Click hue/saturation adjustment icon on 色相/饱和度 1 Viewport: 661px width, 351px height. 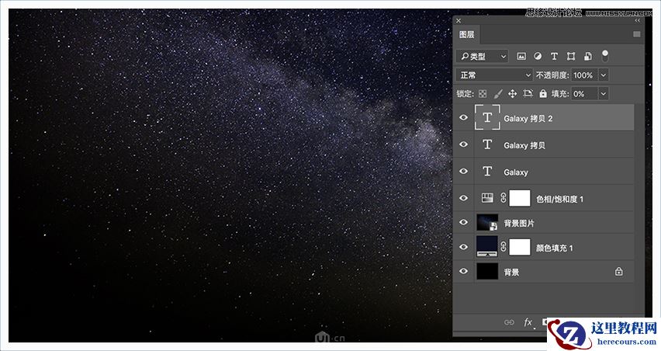tap(487, 198)
